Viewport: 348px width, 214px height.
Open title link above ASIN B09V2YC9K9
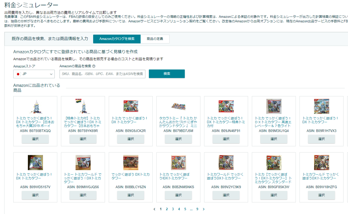pyautogui.click(x=225, y=176)
